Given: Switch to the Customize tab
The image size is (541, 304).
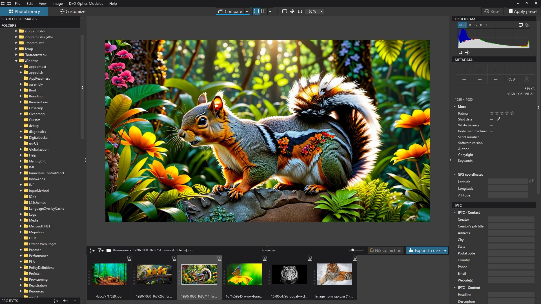Looking at the screenshot, I should pos(72,12).
